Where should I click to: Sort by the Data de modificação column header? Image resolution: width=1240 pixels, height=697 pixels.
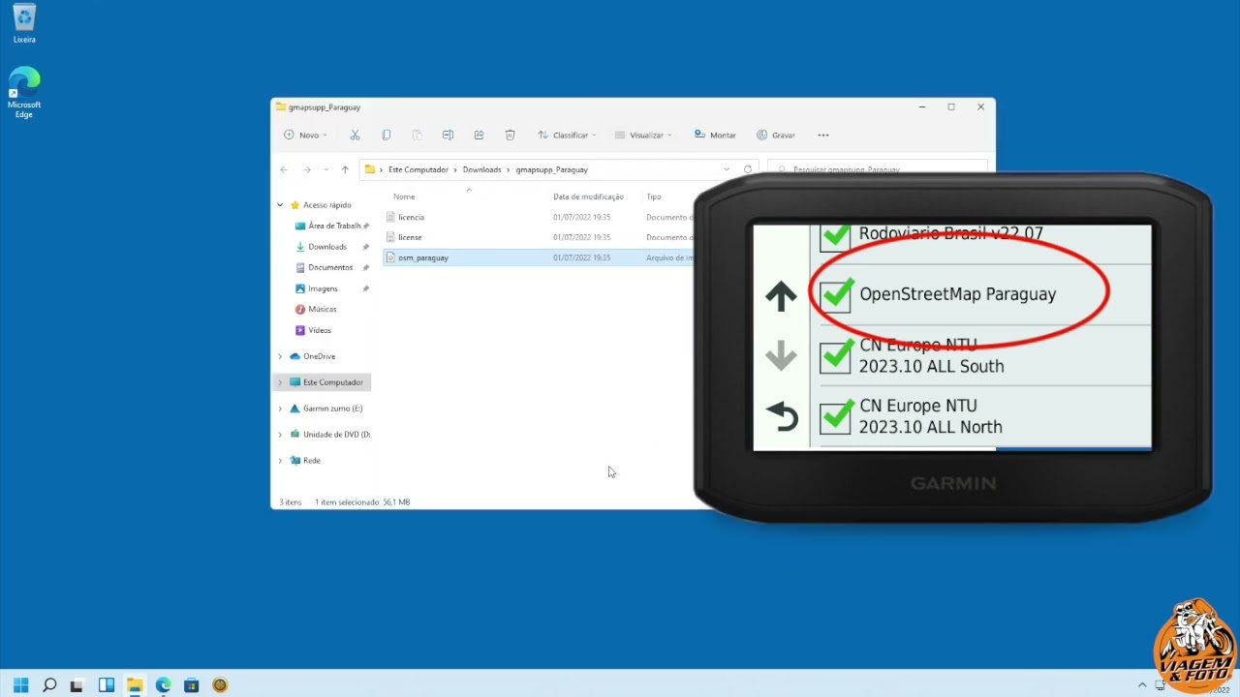(588, 197)
